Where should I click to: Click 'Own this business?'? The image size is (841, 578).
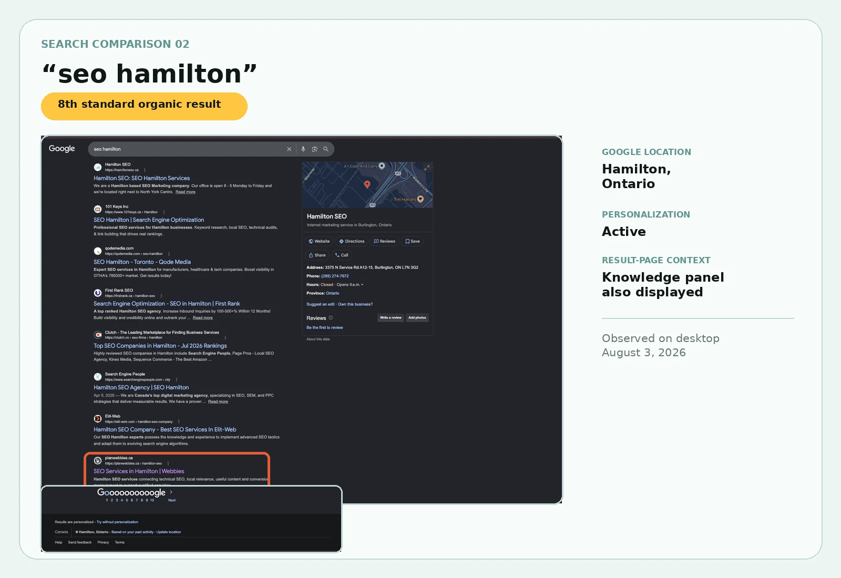pos(355,304)
